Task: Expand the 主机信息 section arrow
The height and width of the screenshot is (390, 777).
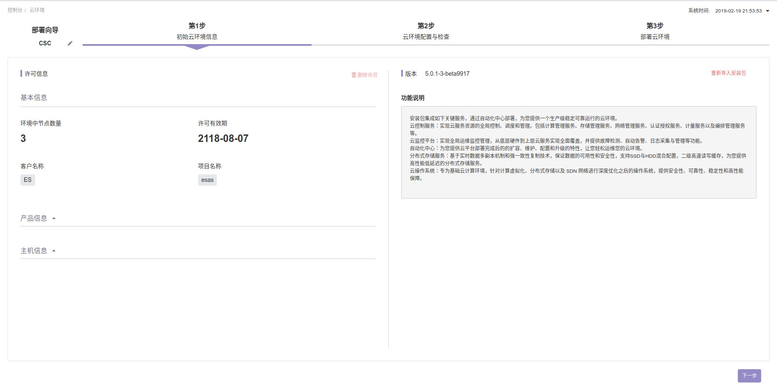Action: click(x=54, y=251)
